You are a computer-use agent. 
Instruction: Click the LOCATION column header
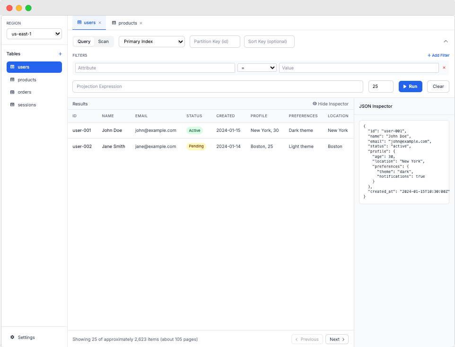(338, 116)
